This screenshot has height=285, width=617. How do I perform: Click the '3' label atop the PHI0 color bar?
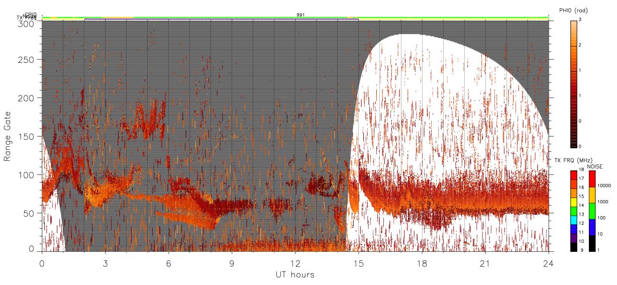579,20
